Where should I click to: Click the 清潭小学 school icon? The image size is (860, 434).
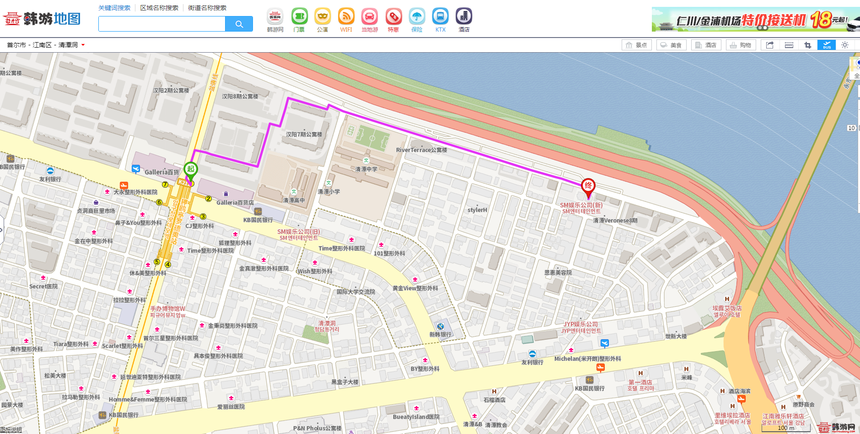[328, 183]
